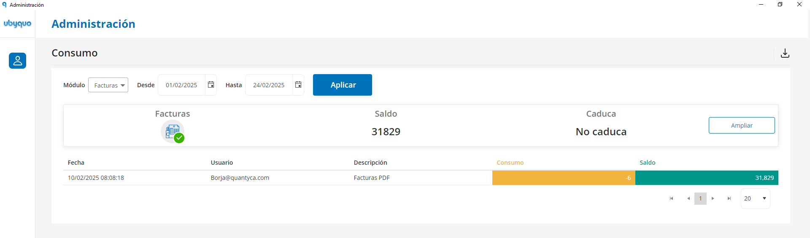
Task: Go to last page of results
Action: 729,198
